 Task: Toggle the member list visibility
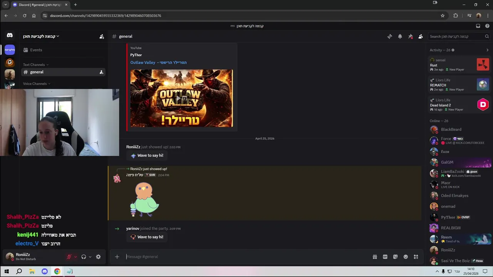[421, 37]
